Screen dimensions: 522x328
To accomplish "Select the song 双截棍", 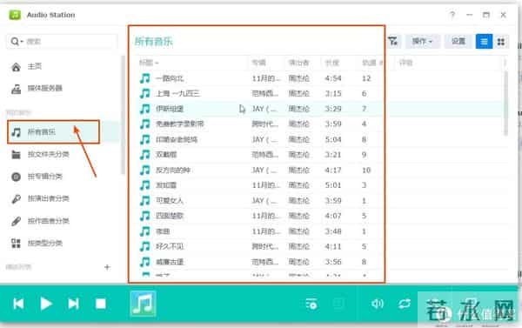I will pyautogui.click(x=166, y=155).
